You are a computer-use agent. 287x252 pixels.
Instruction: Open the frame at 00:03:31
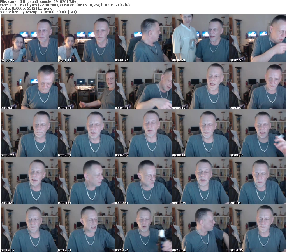click(29, 86)
